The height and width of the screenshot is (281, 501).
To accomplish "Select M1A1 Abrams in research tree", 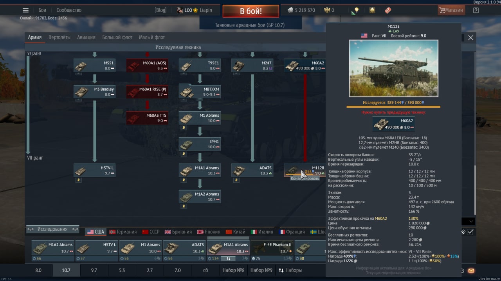I will click(200, 170).
